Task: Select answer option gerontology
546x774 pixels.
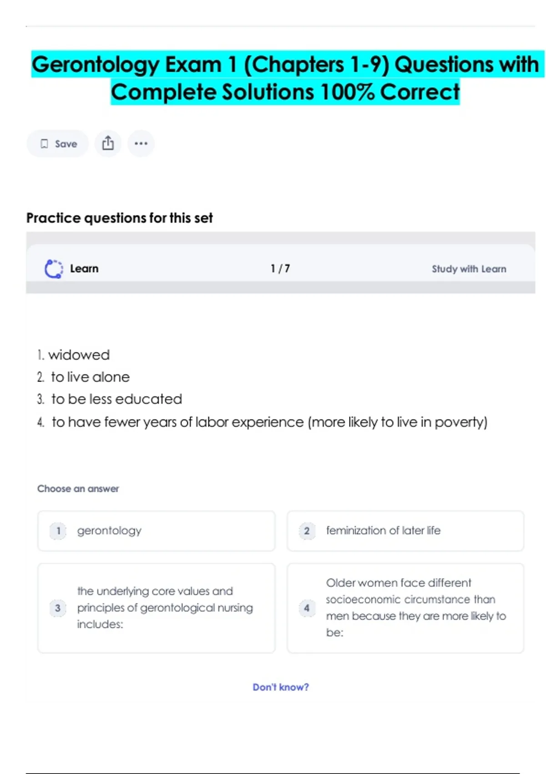Action: (x=156, y=531)
